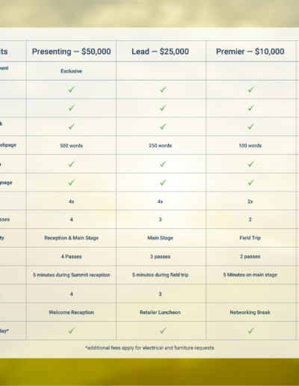Click the Exclusive cell
This screenshot has height=386, width=299.
tap(71, 71)
